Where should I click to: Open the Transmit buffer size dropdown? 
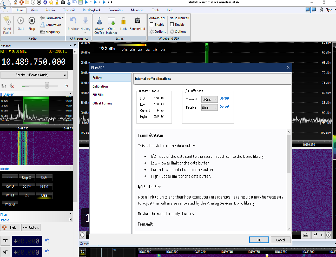[209, 100]
